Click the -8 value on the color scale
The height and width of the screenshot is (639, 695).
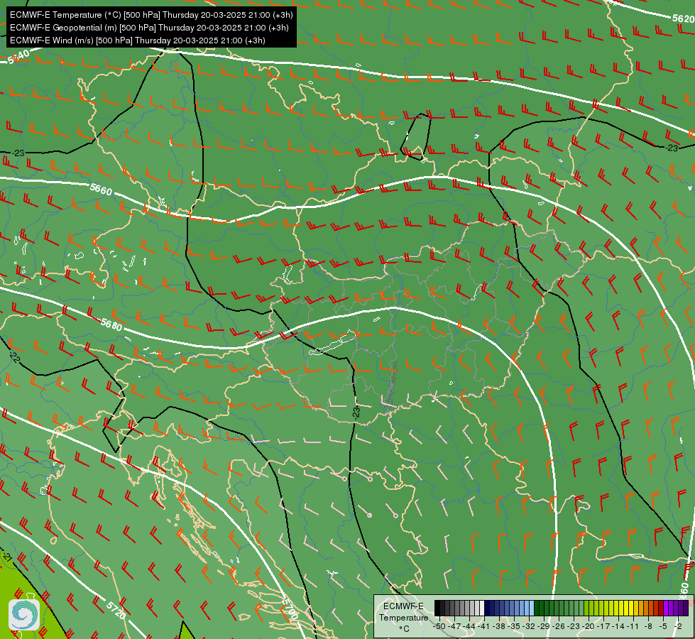(648, 626)
